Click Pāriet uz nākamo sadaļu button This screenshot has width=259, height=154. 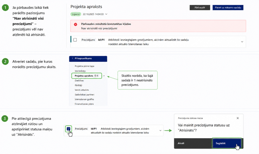(228, 7)
